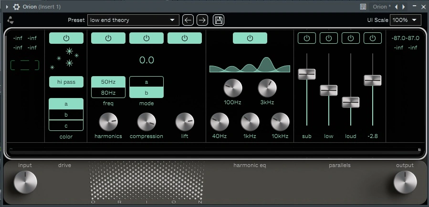
Task: Go to previous FL preset arrow
Action: (397, 7)
